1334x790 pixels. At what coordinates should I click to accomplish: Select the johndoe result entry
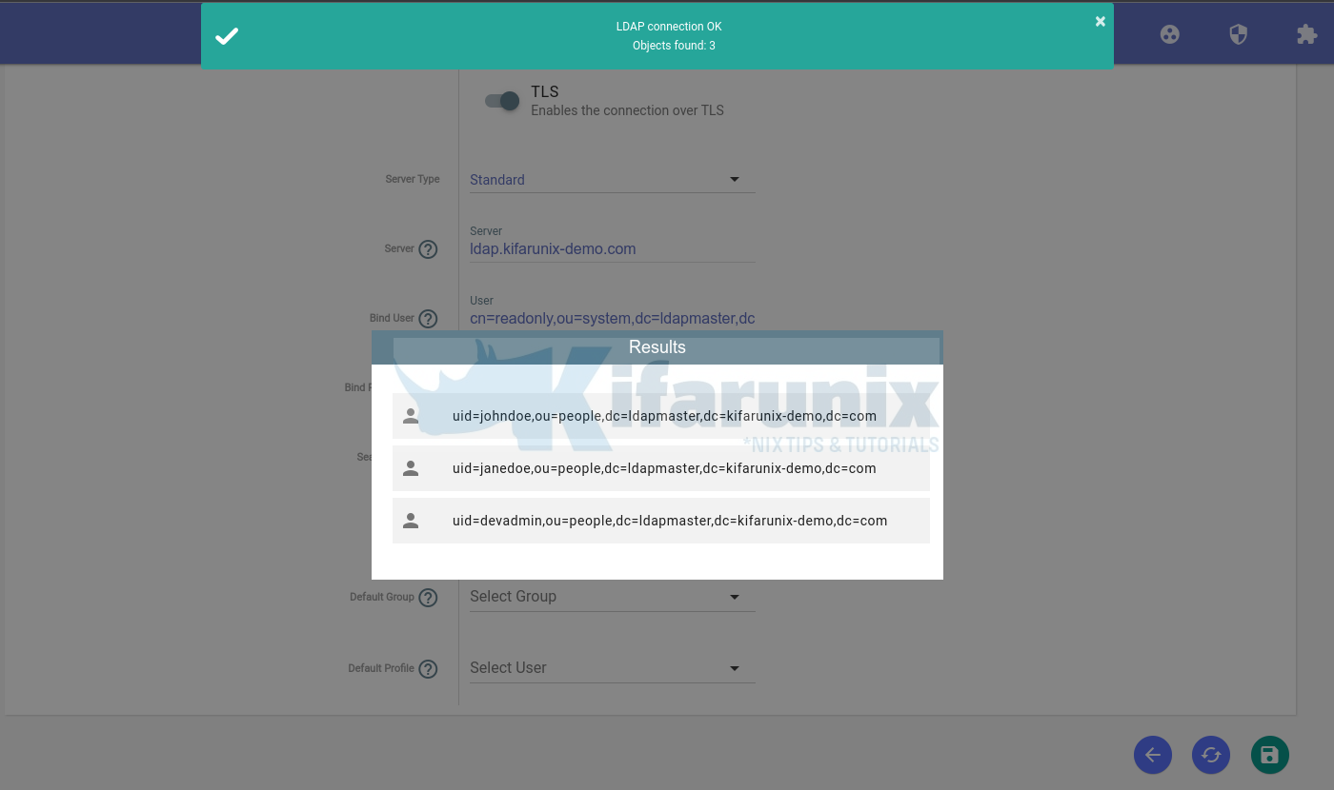[660, 416]
